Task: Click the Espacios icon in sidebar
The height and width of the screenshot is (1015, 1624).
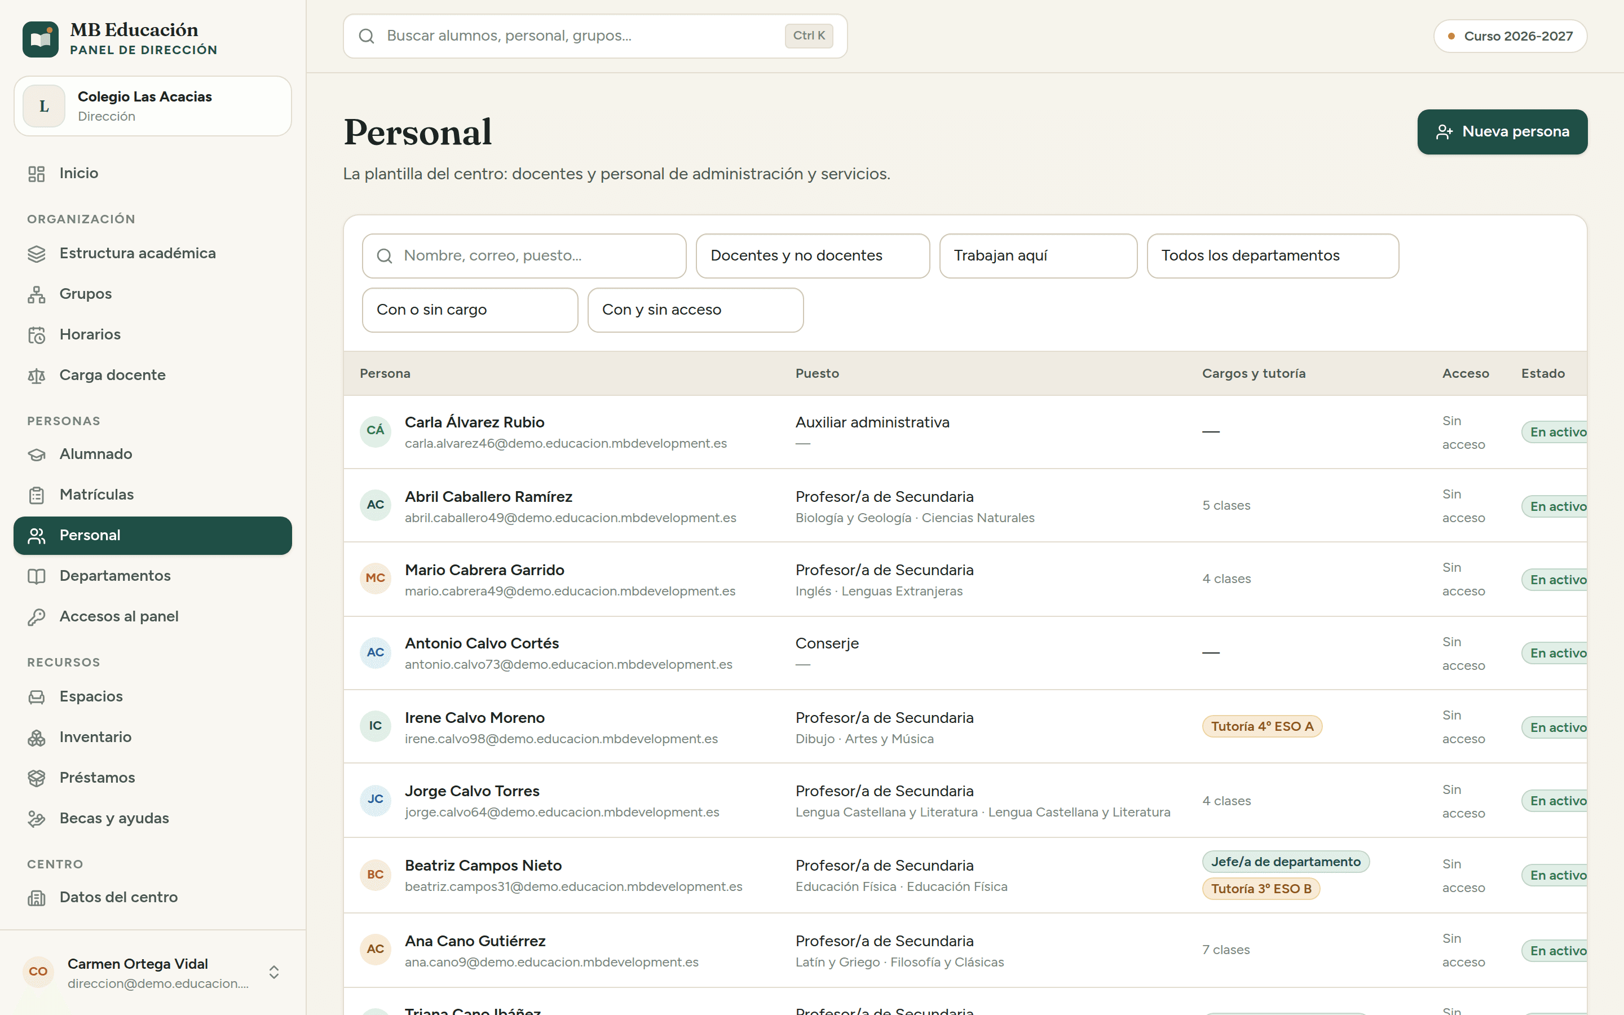Action: [x=36, y=697]
